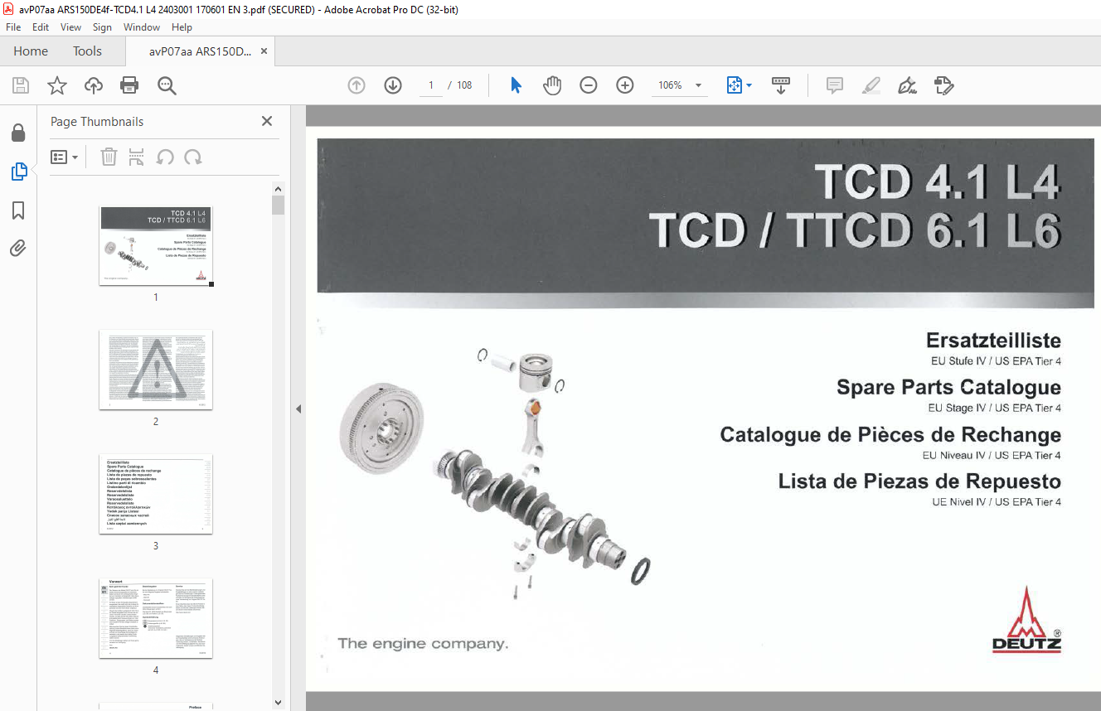This screenshot has height=711, width=1101.
Task: Select page 4 thumbnail Vorwort
Action: pos(156,618)
